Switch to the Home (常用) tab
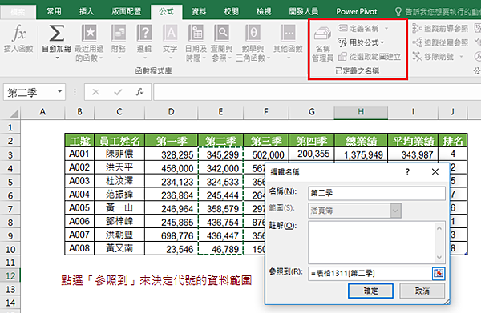The width and height of the screenshot is (481, 313). (54, 12)
